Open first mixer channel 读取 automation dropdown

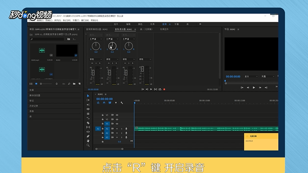click(96, 59)
